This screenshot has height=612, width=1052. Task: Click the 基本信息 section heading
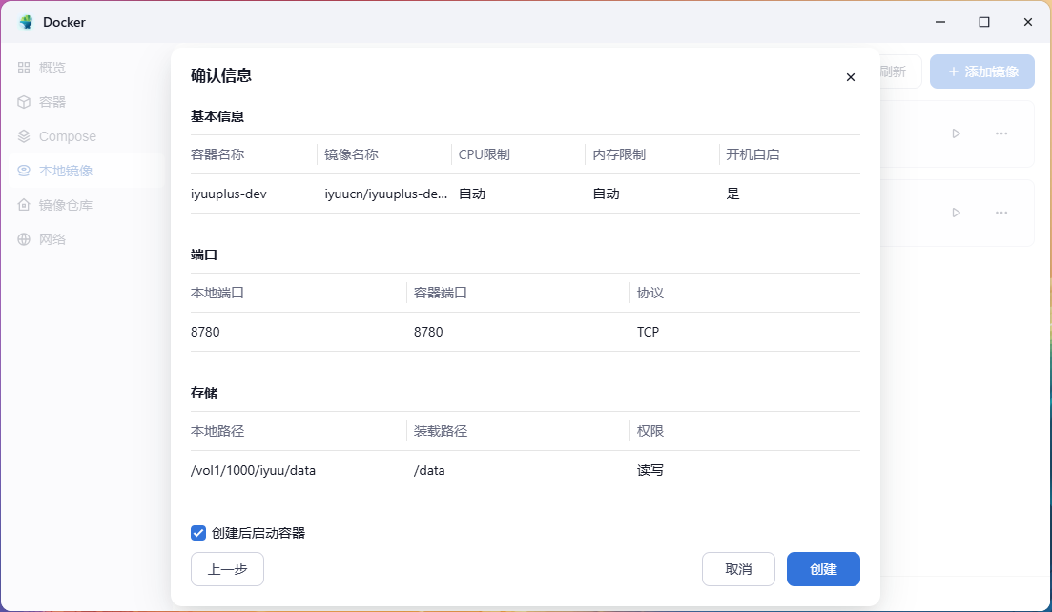pos(217,116)
